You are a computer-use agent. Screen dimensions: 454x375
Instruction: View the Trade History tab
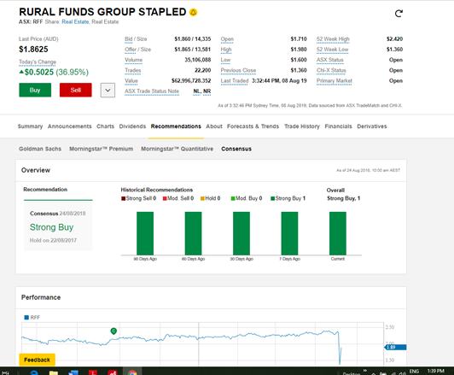[x=302, y=126]
